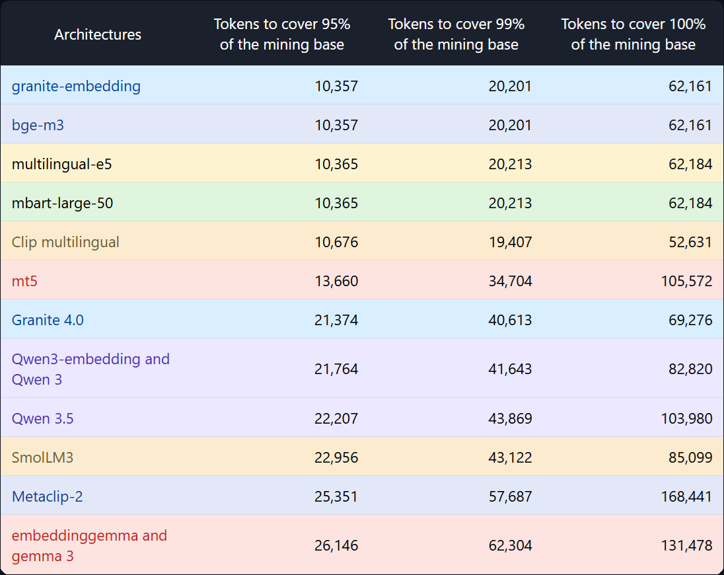Screen dimensions: 724x575
Task: Open the Granite 4.0 architecture link
Action: click(x=48, y=320)
